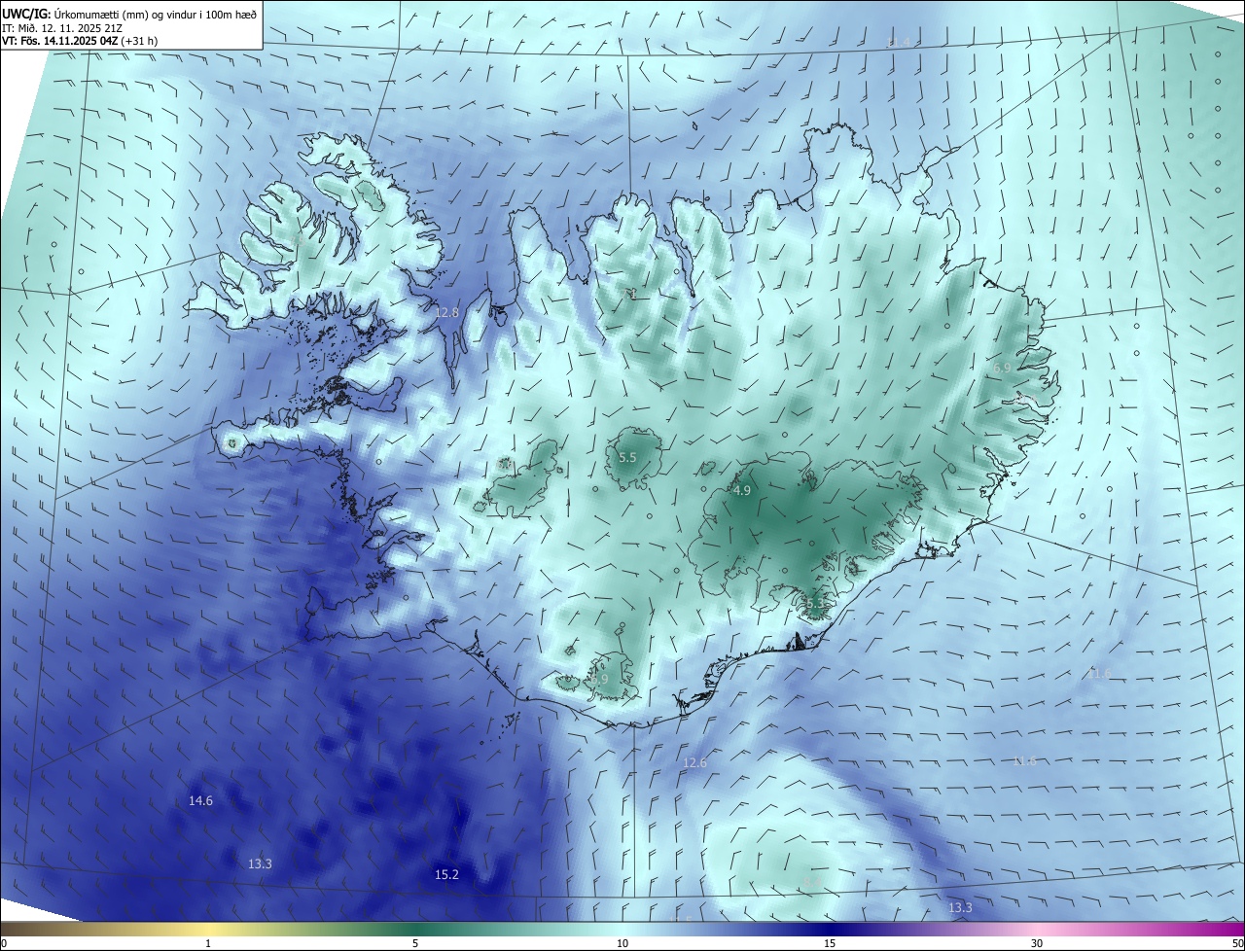Click the 1 tick label on the color scale

point(208,943)
